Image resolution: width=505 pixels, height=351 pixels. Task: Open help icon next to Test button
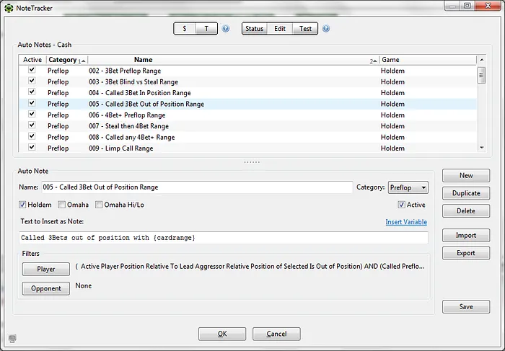(x=326, y=29)
